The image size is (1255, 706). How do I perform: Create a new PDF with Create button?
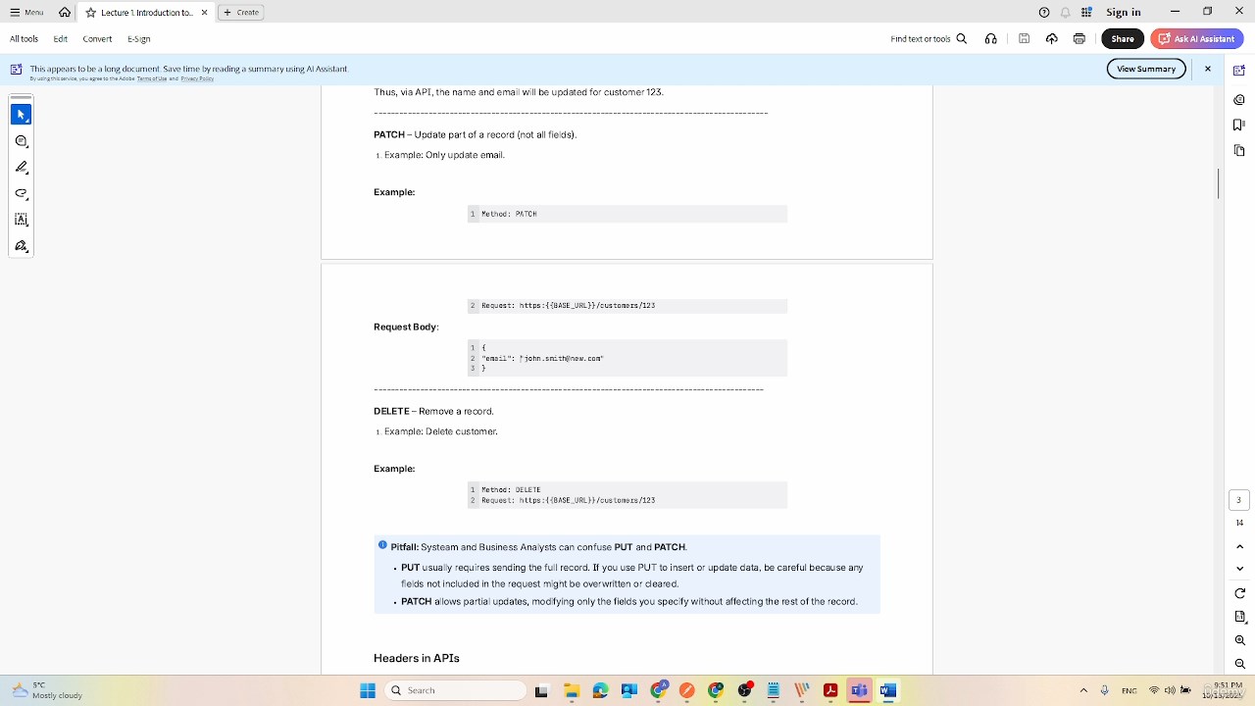[x=241, y=13]
